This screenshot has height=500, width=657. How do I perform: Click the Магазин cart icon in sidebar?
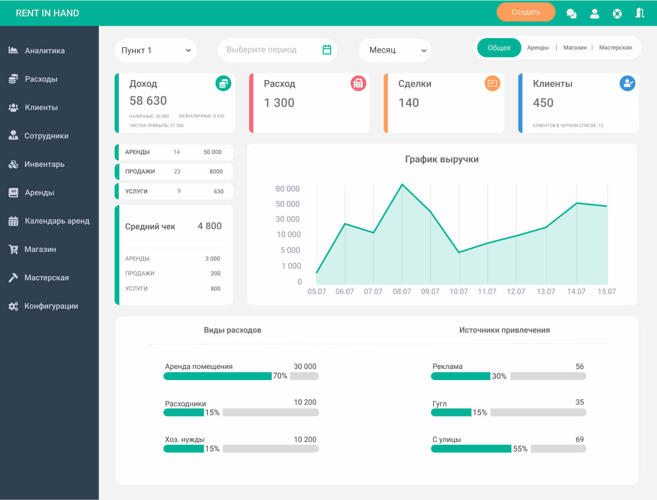pyautogui.click(x=13, y=249)
